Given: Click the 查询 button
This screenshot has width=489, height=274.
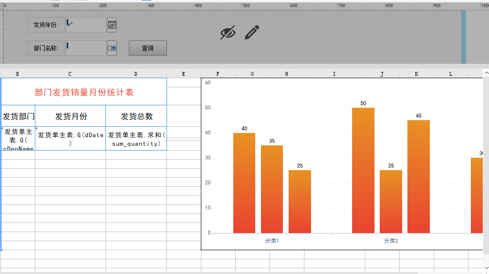Looking at the screenshot, I should 148,48.
